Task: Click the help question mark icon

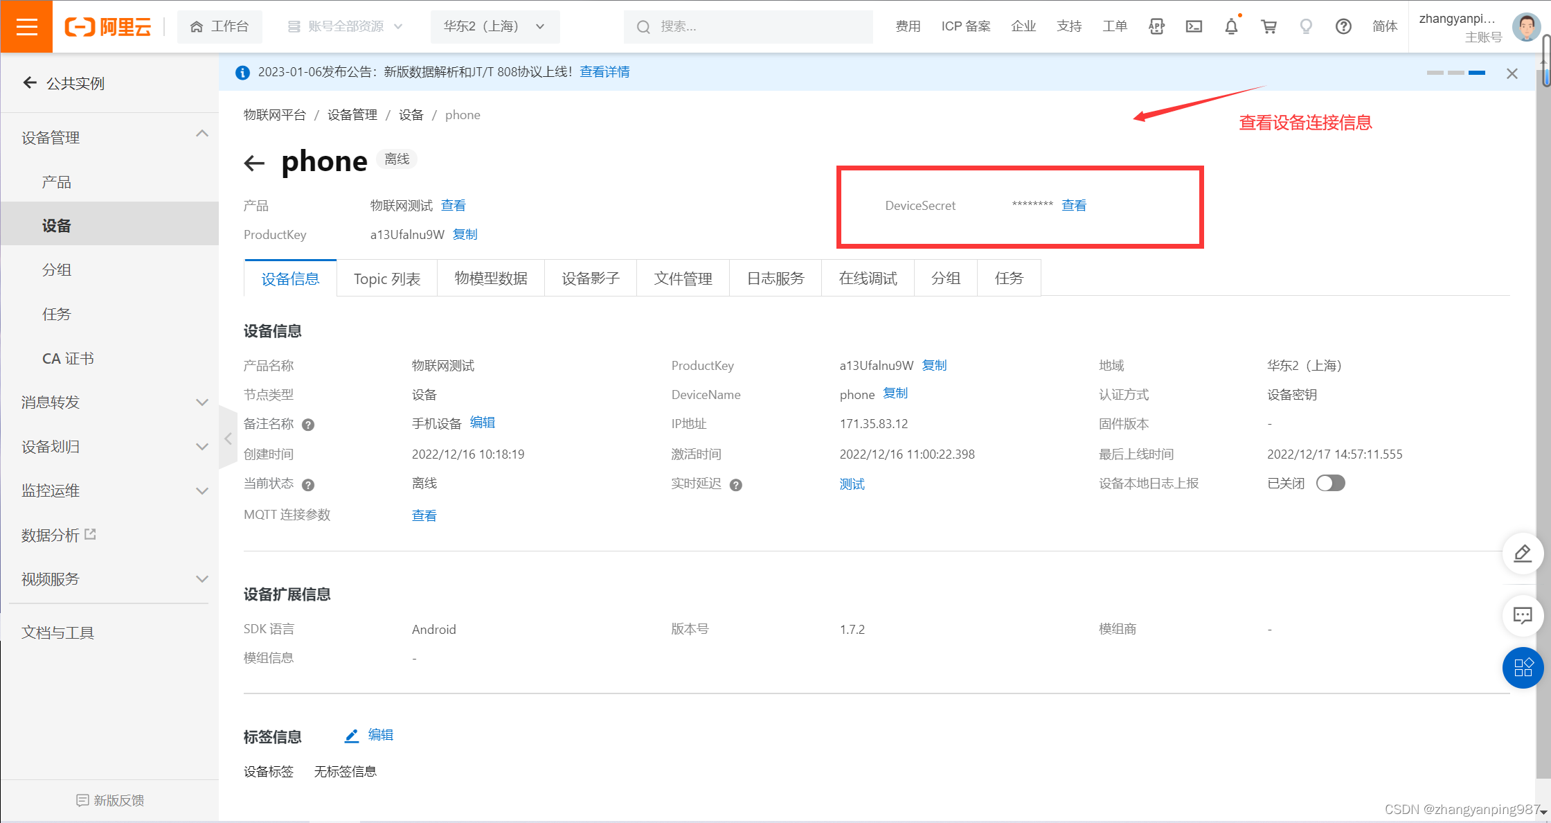Action: pos(1343,26)
